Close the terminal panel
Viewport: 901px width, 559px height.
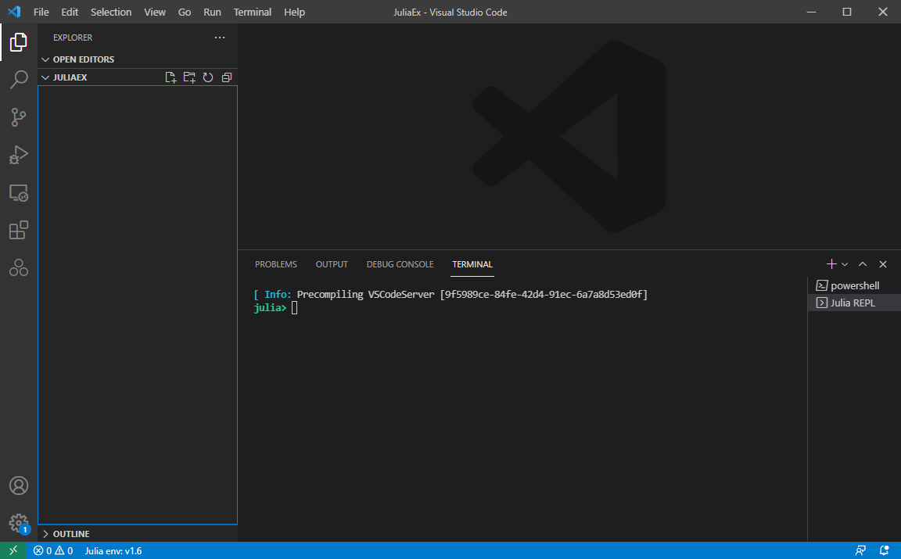tap(883, 264)
